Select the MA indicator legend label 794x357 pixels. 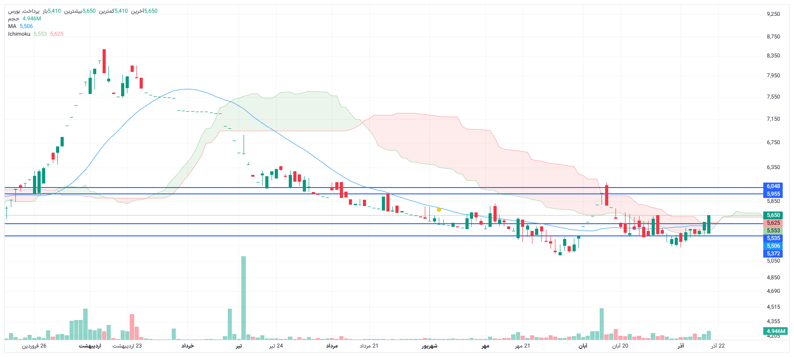[x=12, y=26]
